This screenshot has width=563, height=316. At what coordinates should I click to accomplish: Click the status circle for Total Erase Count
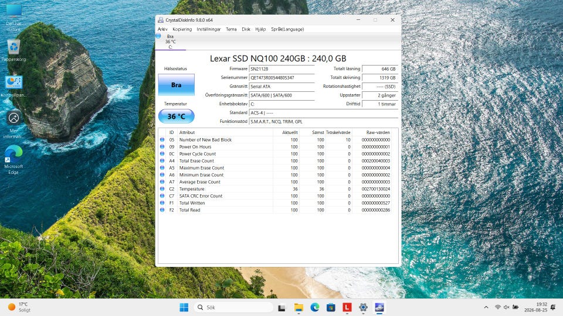pos(162,161)
